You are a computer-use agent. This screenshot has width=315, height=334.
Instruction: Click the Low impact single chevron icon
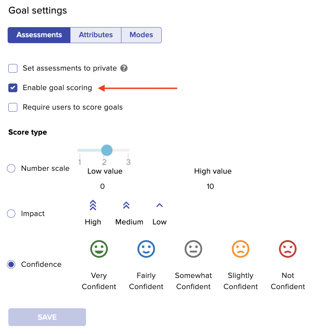click(160, 205)
